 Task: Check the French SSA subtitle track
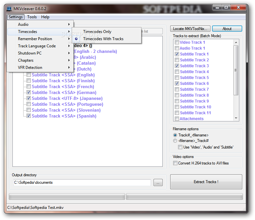[28, 86]
